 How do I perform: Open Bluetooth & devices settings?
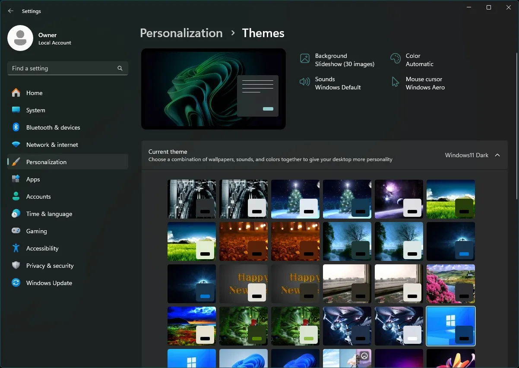53,127
